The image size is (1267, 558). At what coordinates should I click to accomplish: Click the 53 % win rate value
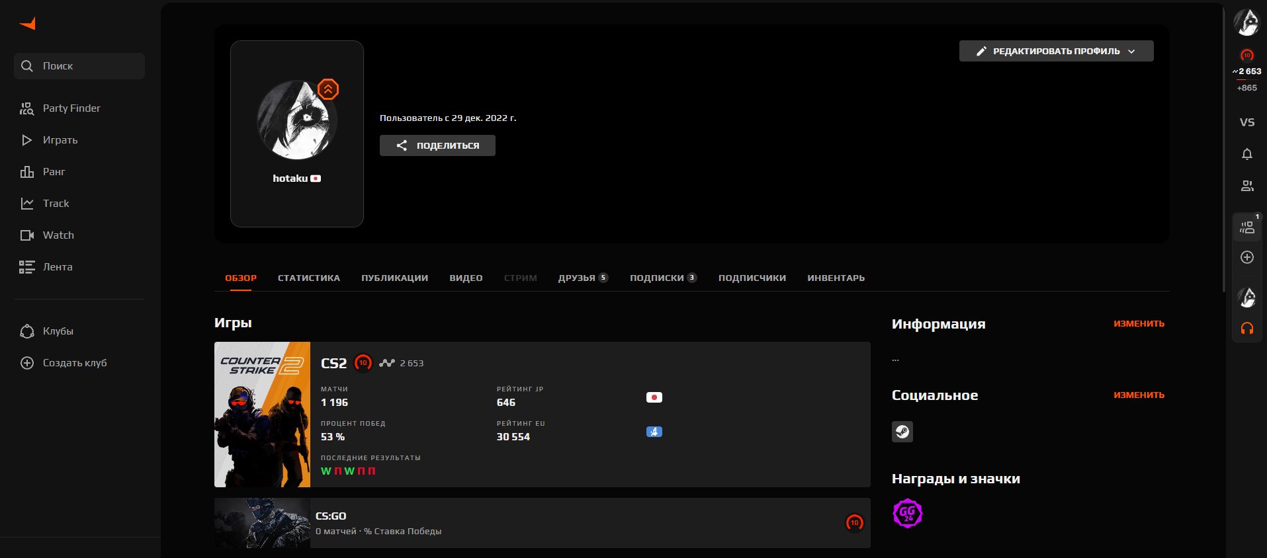point(333,437)
